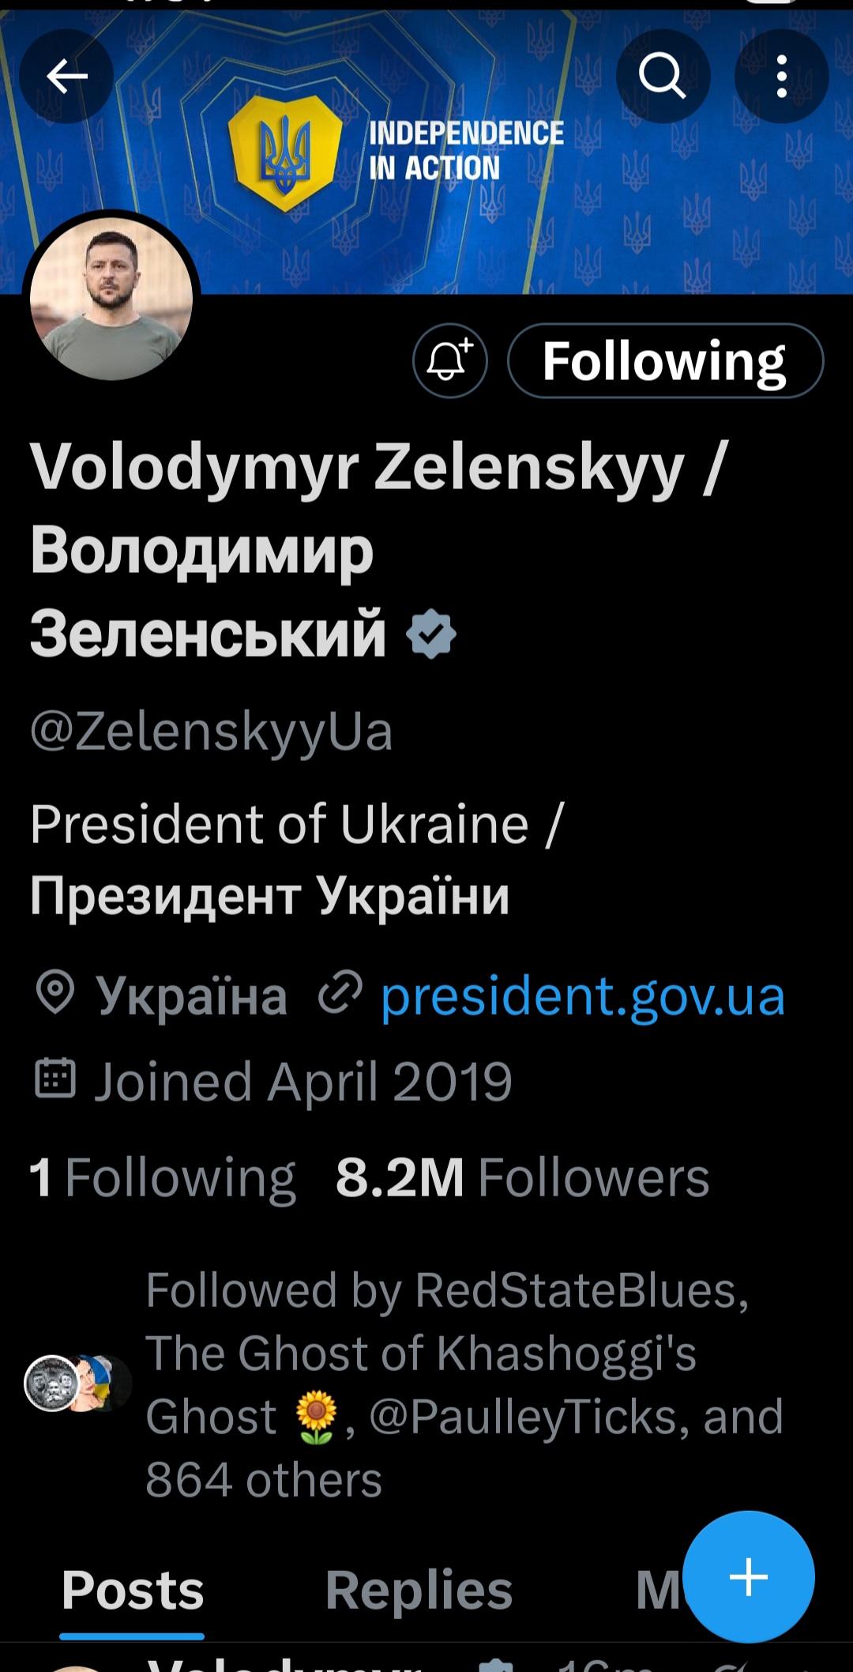Open the 'Followed by RedStateBlues' mutual followers
Screen dimensions: 853x1672
(x=463, y=1384)
